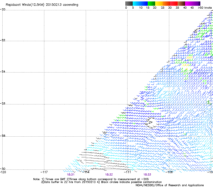Image resolution: width=213 pixels, height=187 pixels.
Task: Click the '-26' latitude axis label
Action: click(3, 104)
